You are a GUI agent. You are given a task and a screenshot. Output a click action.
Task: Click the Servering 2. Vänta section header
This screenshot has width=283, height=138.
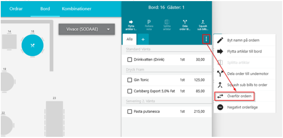[x=140, y=101]
